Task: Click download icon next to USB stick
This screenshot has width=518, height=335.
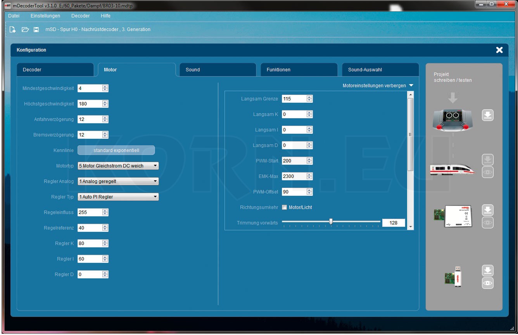Action: [488, 271]
